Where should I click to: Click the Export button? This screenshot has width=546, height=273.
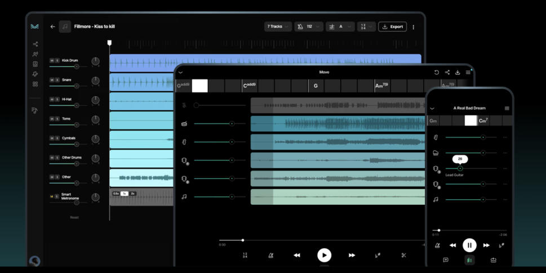click(x=392, y=26)
